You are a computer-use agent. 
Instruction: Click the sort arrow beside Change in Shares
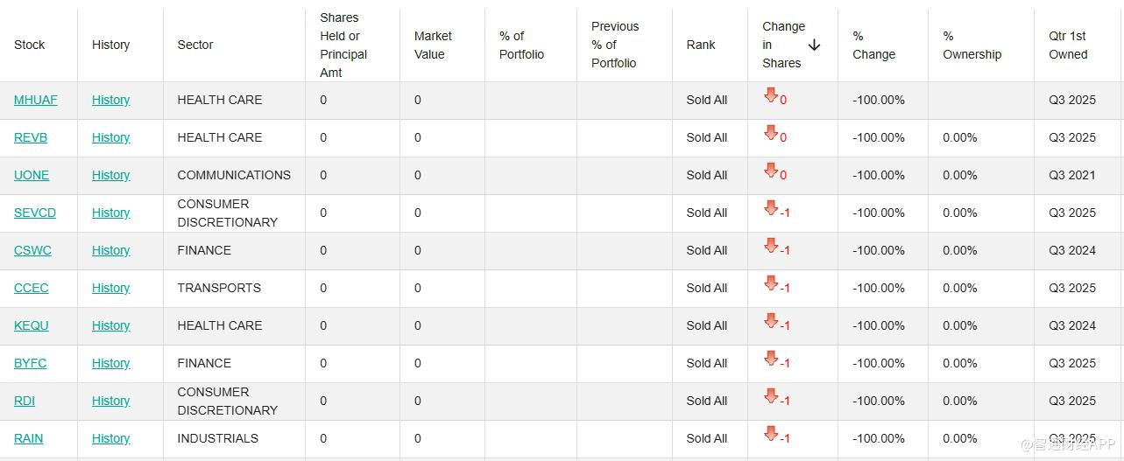tap(814, 45)
